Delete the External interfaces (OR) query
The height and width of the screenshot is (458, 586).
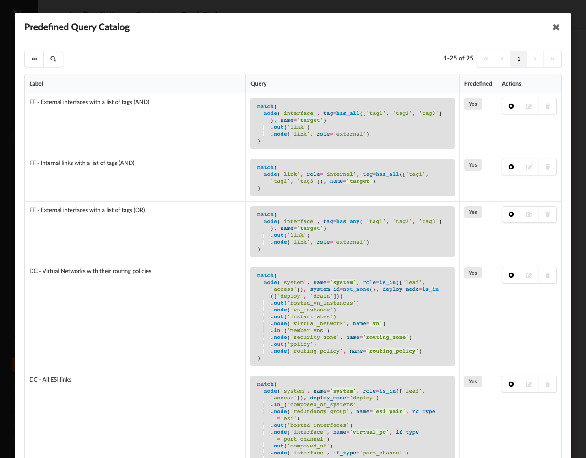pyautogui.click(x=548, y=214)
